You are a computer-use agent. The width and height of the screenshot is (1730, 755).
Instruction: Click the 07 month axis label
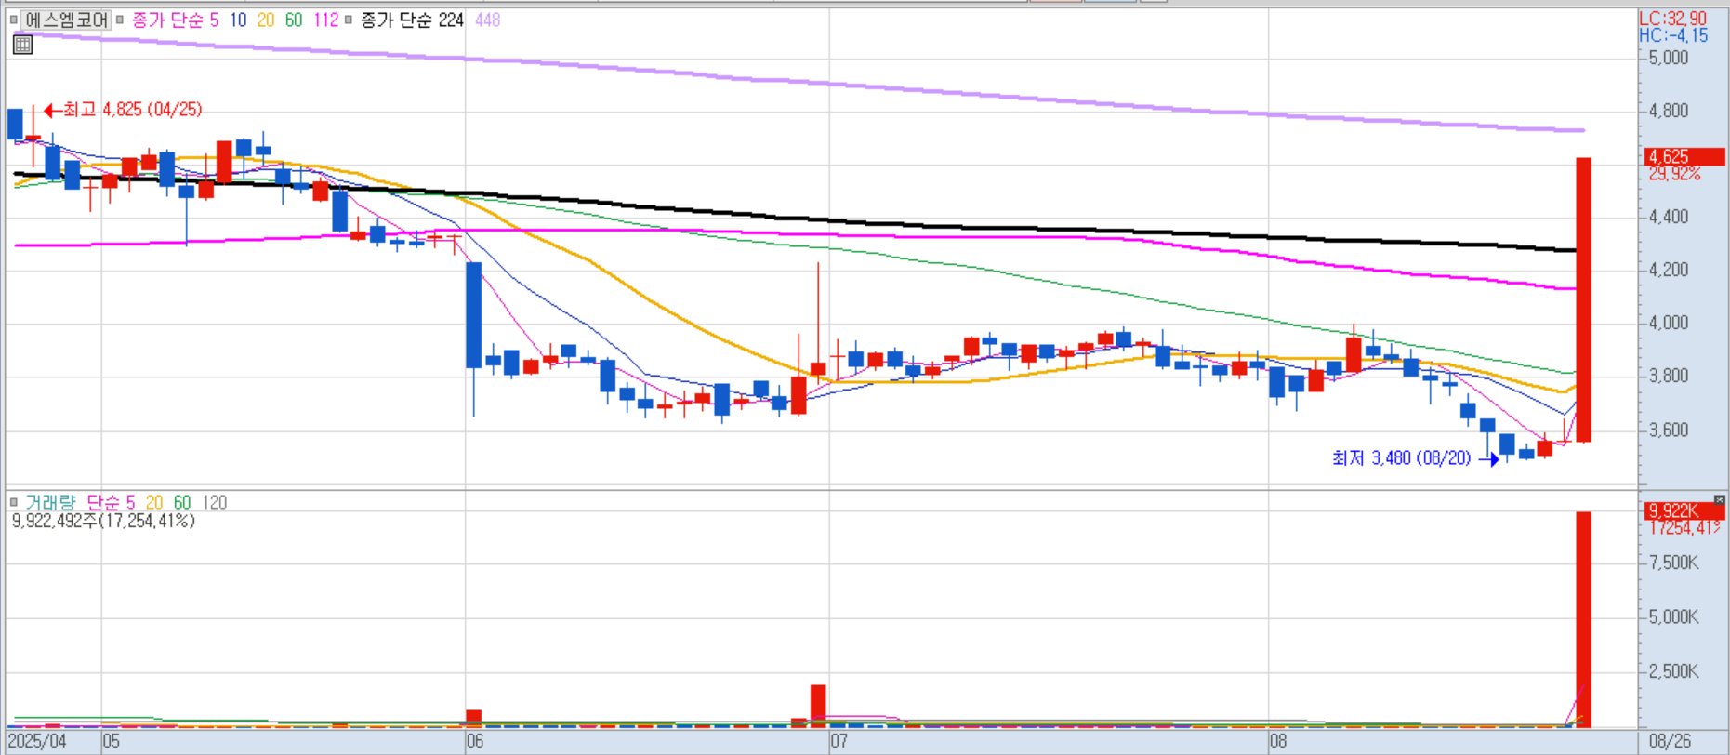(x=839, y=741)
